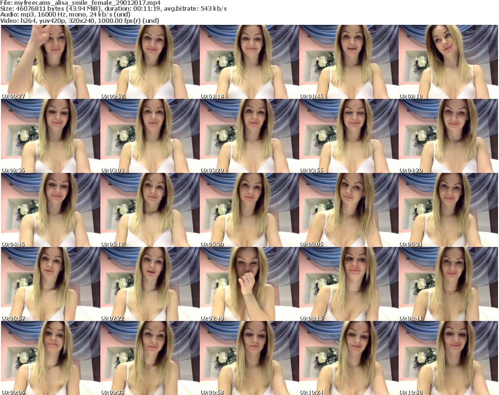Select the thumbnail frame stamped 00:06:31
The width and height of the screenshot is (499, 395).
click(x=448, y=210)
